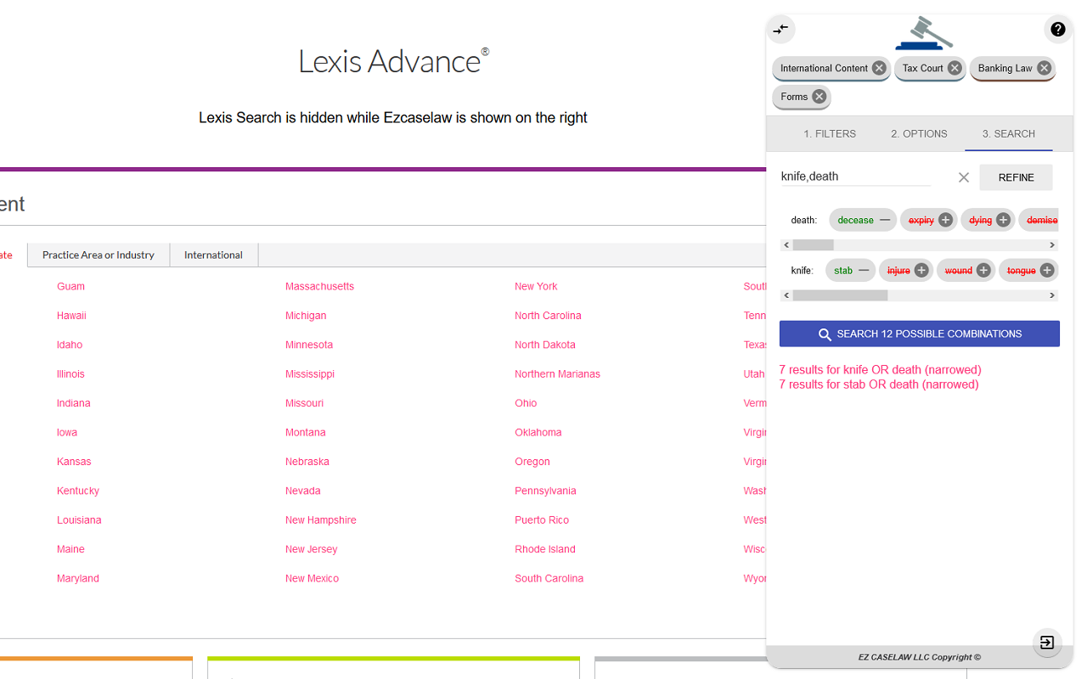Select the 3. SEARCH tab
Viewport: 1087px width, 679px height.
(1009, 134)
